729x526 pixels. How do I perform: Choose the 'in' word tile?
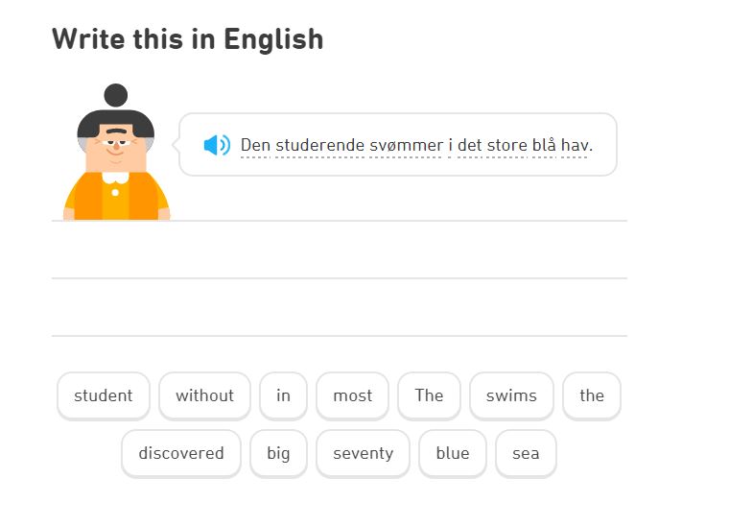[283, 395]
